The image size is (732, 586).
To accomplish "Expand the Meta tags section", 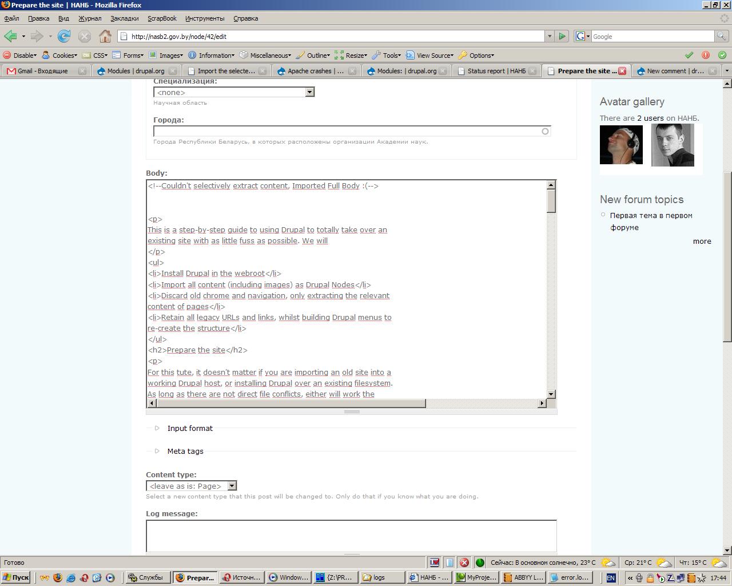I will [x=185, y=451].
